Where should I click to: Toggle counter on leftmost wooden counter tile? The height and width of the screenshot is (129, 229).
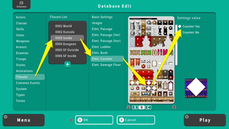click(x=132, y=83)
